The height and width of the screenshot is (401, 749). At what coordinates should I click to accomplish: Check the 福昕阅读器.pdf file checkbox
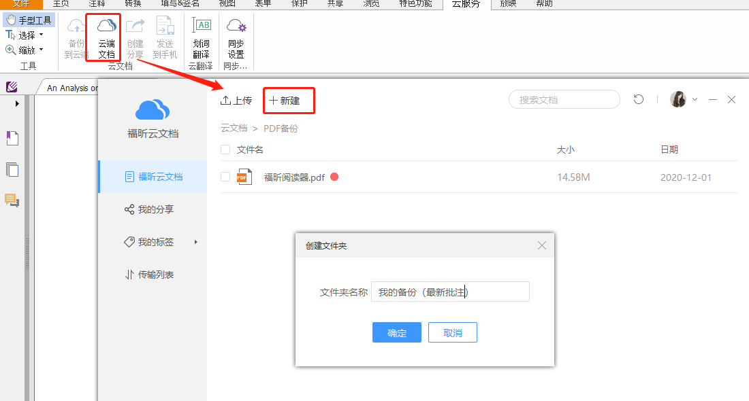(224, 177)
